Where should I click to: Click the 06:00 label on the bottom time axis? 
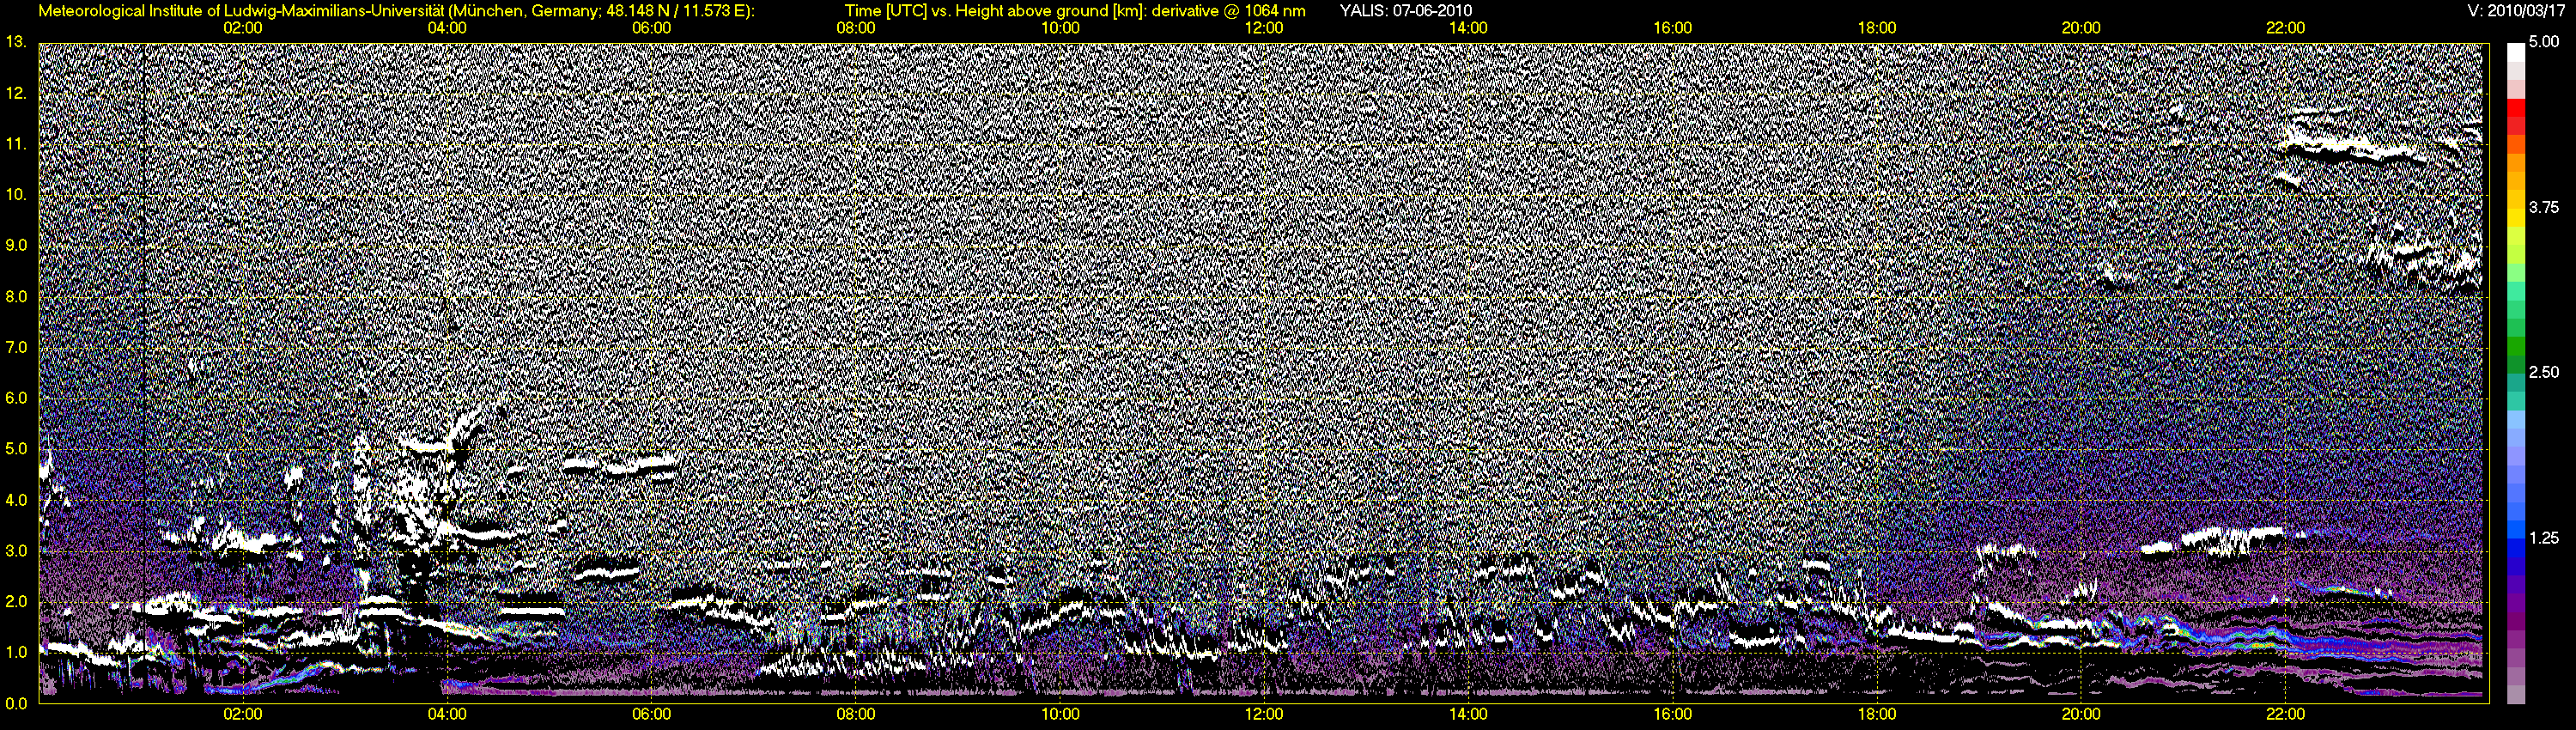click(x=651, y=714)
